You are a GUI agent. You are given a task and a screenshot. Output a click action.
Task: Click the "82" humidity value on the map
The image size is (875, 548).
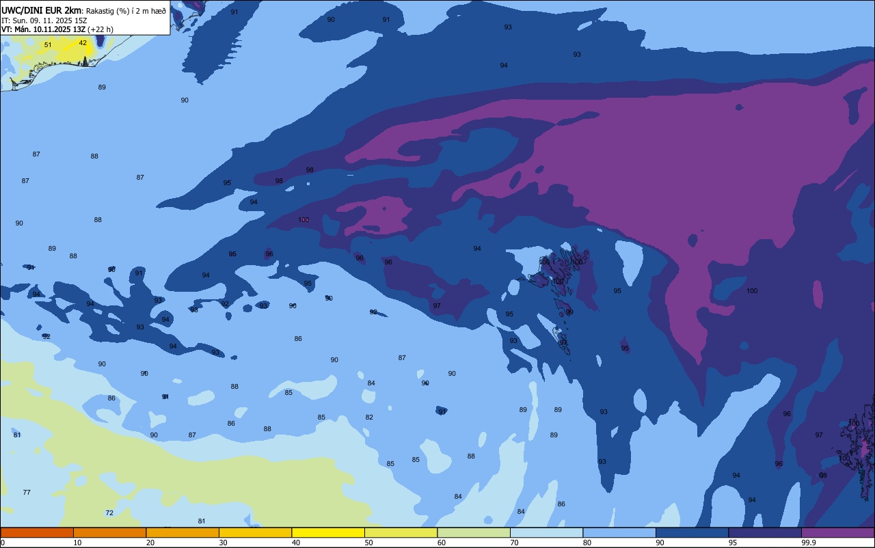(x=369, y=417)
